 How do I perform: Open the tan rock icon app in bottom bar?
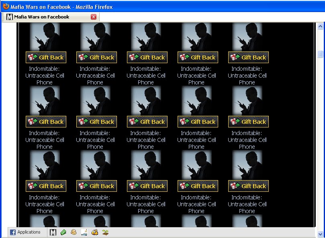coord(74,232)
